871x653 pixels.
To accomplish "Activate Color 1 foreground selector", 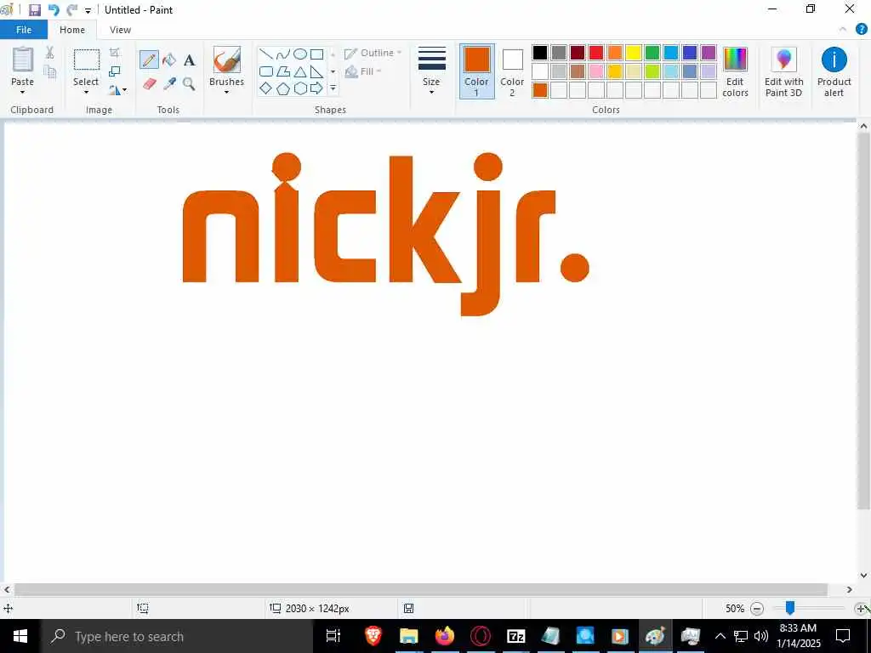I will tap(476, 71).
